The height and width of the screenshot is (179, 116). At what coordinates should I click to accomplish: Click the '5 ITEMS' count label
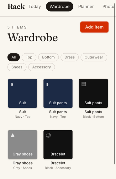[x=17, y=27]
